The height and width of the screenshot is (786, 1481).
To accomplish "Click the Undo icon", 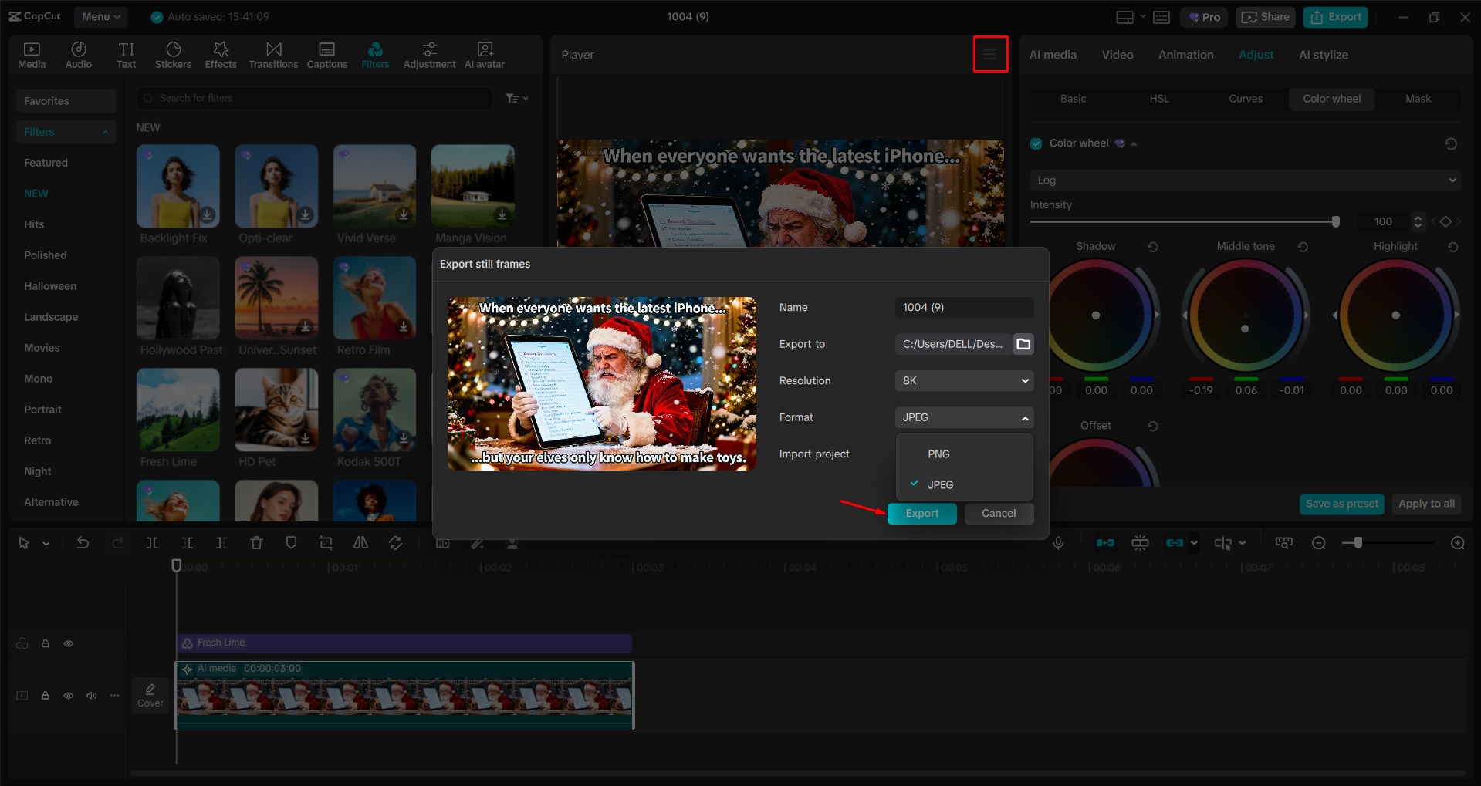I will pos(83,542).
